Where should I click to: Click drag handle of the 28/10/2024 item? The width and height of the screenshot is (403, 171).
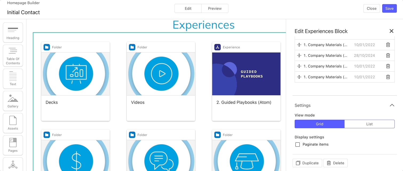(x=299, y=56)
